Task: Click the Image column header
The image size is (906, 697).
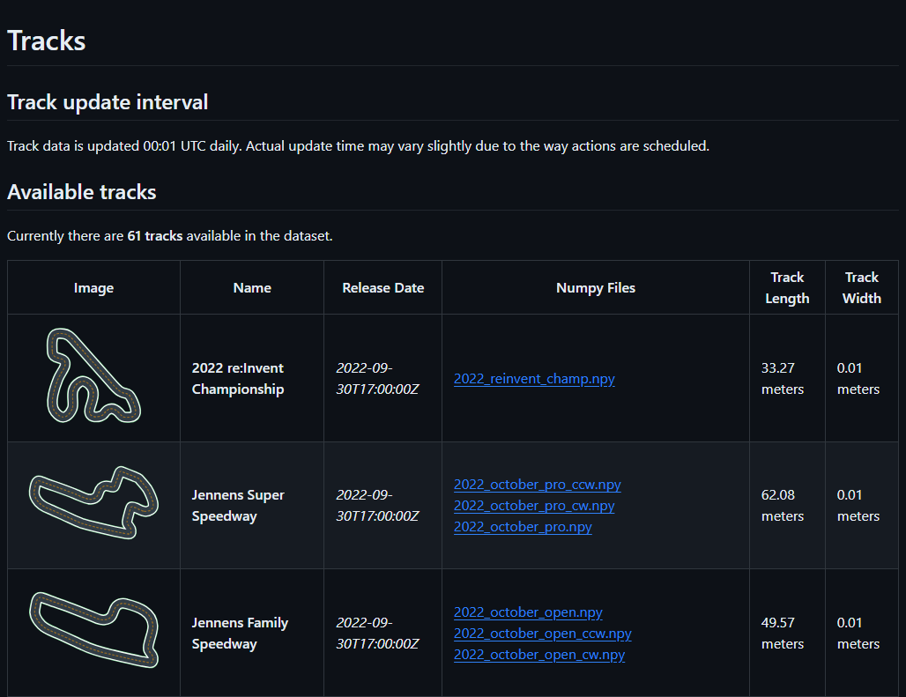Action: pos(93,287)
